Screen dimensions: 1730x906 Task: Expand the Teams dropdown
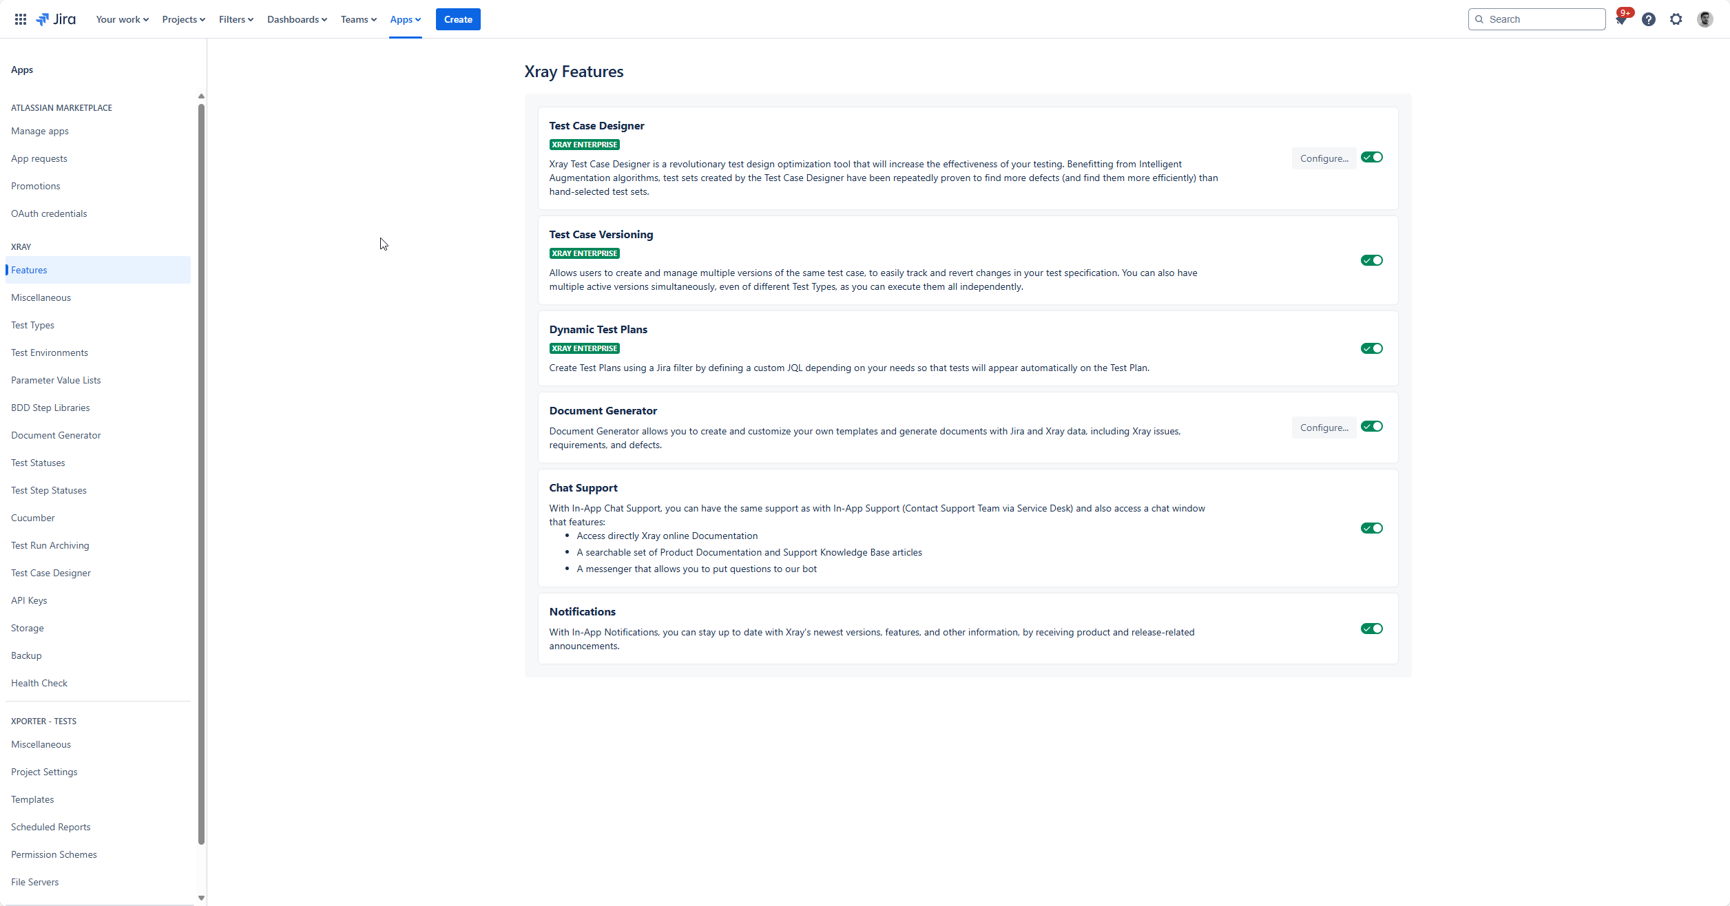tap(359, 19)
